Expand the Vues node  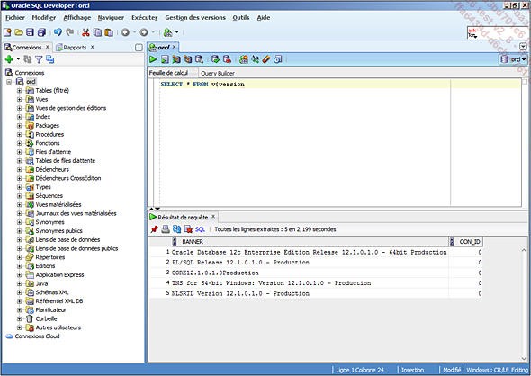[x=19, y=99]
